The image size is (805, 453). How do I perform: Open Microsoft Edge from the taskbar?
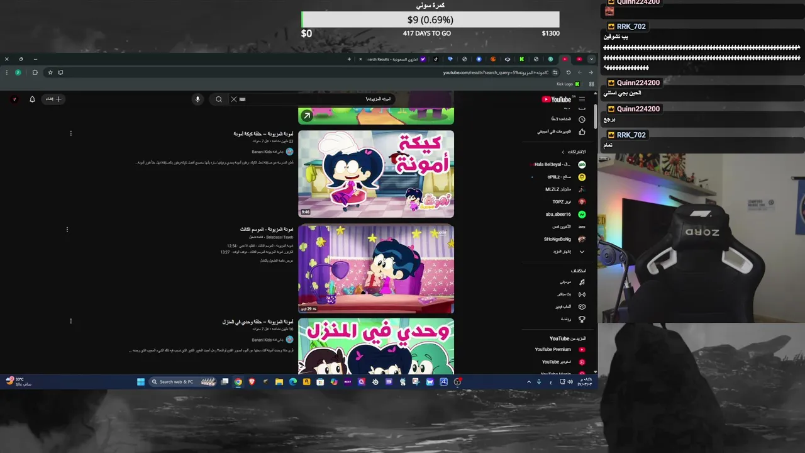pos(293,381)
